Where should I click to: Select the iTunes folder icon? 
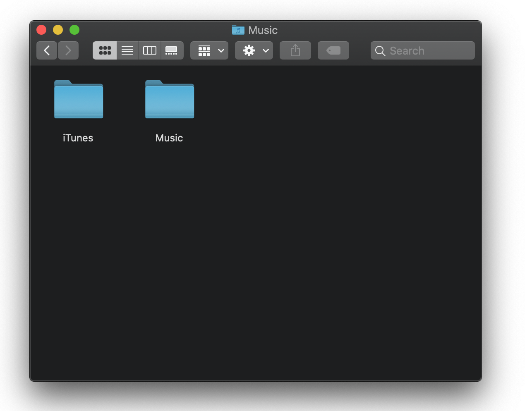tap(79, 99)
